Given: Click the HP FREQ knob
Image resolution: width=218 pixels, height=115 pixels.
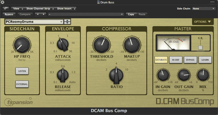Looking at the screenshot, I should [x=22, y=45].
